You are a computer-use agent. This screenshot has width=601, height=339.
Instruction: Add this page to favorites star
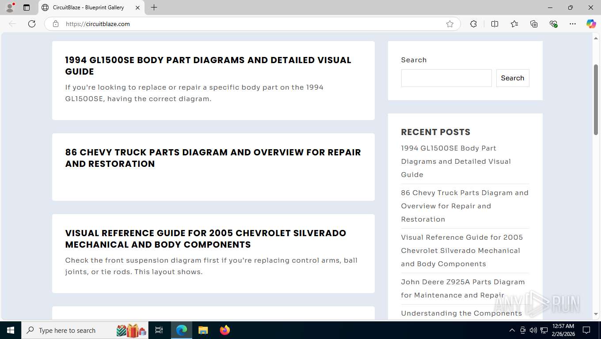pos(450,24)
